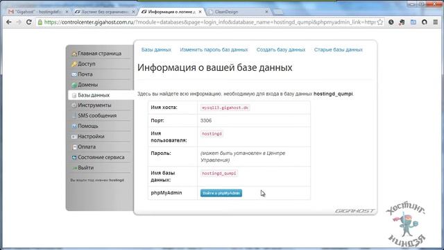The image size is (444, 250).
Task: Select "Базы данных" in the sidebar
Action: [x=101, y=95]
